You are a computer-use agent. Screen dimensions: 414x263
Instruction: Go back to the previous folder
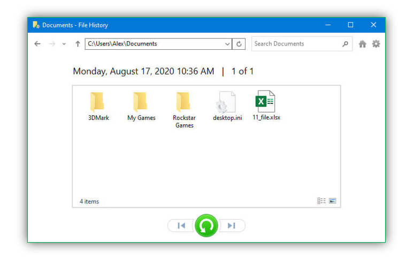coord(37,44)
